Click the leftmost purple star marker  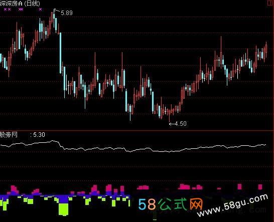pyautogui.click(x=5, y=10)
